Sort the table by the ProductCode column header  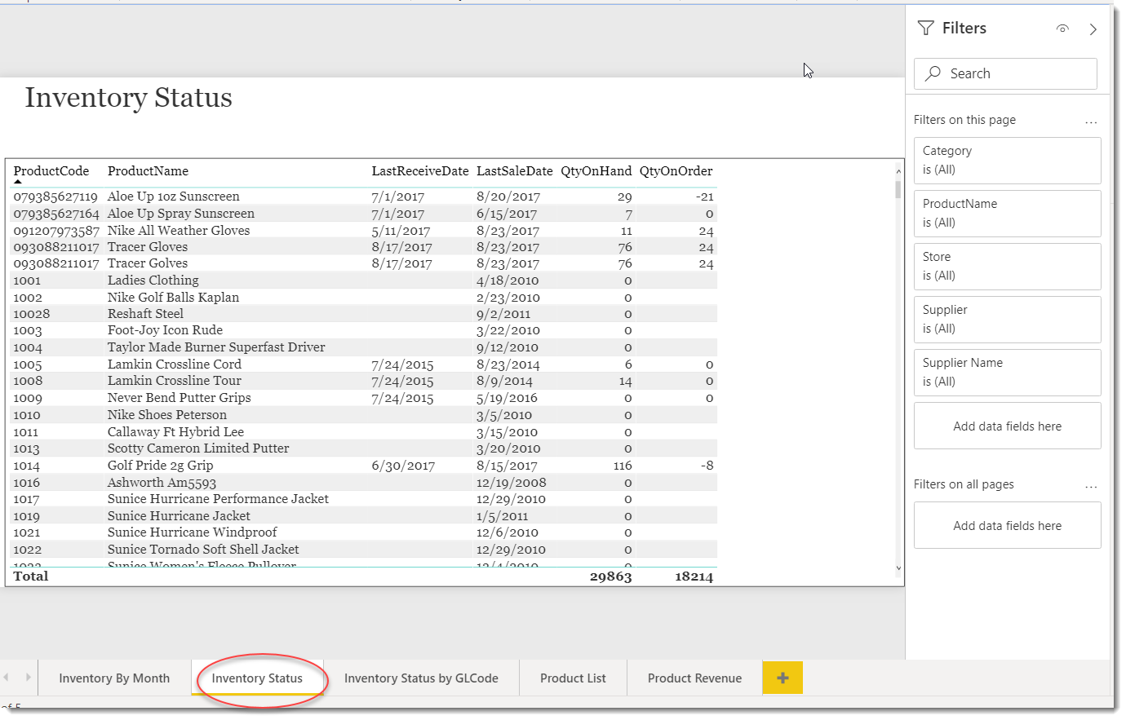click(x=51, y=171)
